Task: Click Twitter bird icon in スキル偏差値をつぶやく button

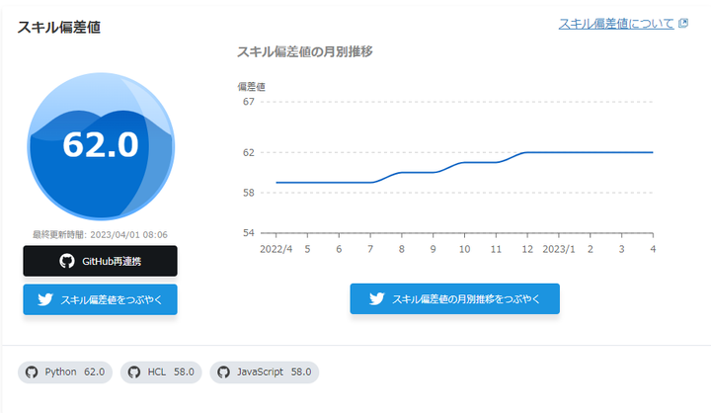Action: pyautogui.click(x=45, y=299)
